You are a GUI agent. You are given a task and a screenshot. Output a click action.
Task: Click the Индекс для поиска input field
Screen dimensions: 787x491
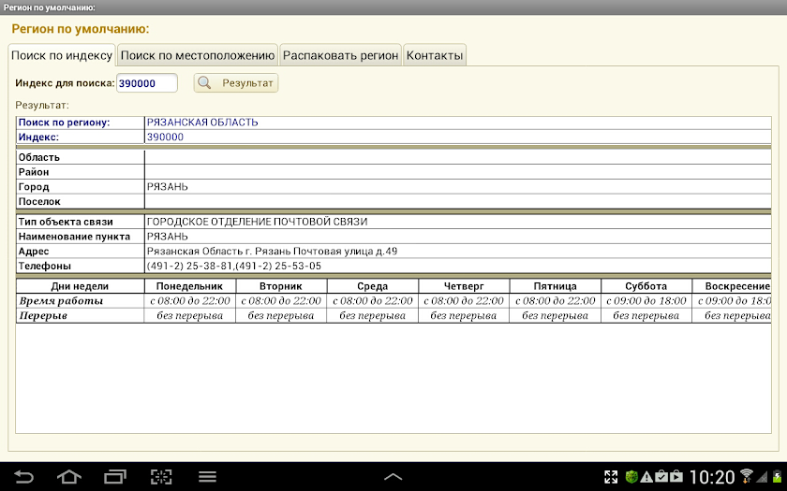[147, 83]
